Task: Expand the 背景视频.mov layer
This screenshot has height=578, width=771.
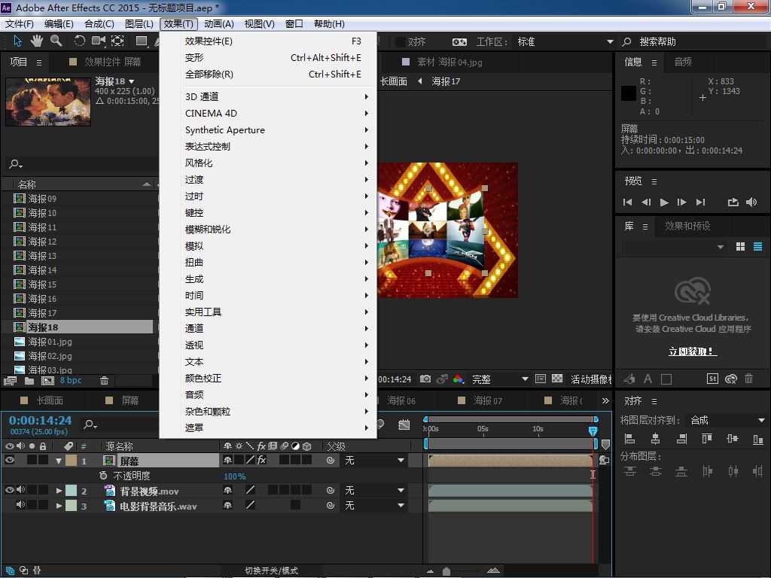Action: (59, 491)
